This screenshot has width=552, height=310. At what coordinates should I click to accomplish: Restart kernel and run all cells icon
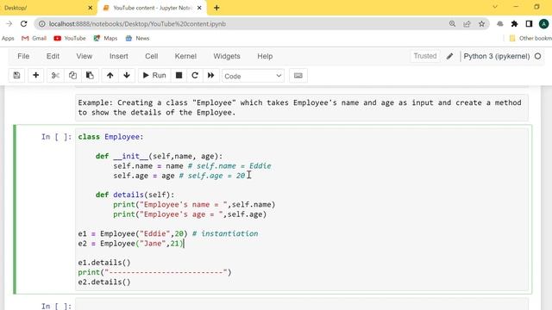pyautogui.click(x=210, y=75)
